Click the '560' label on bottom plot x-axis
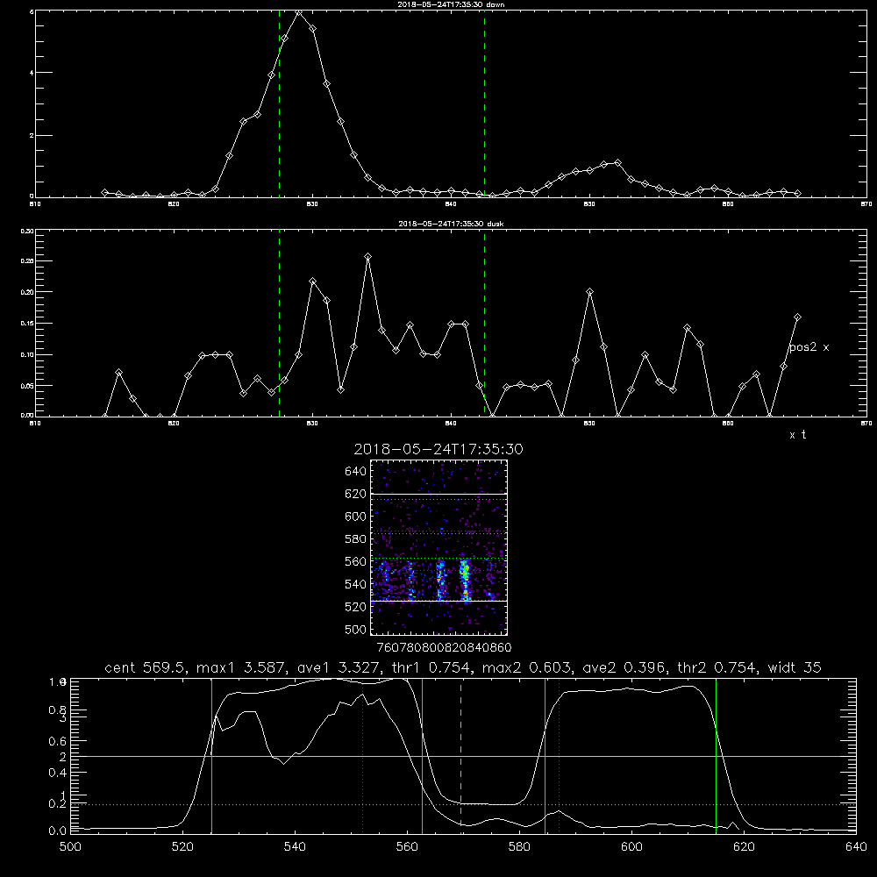The height and width of the screenshot is (877, 877). [407, 847]
